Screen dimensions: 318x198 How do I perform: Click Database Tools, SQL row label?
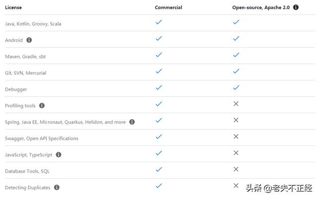(x=27, y=171)
